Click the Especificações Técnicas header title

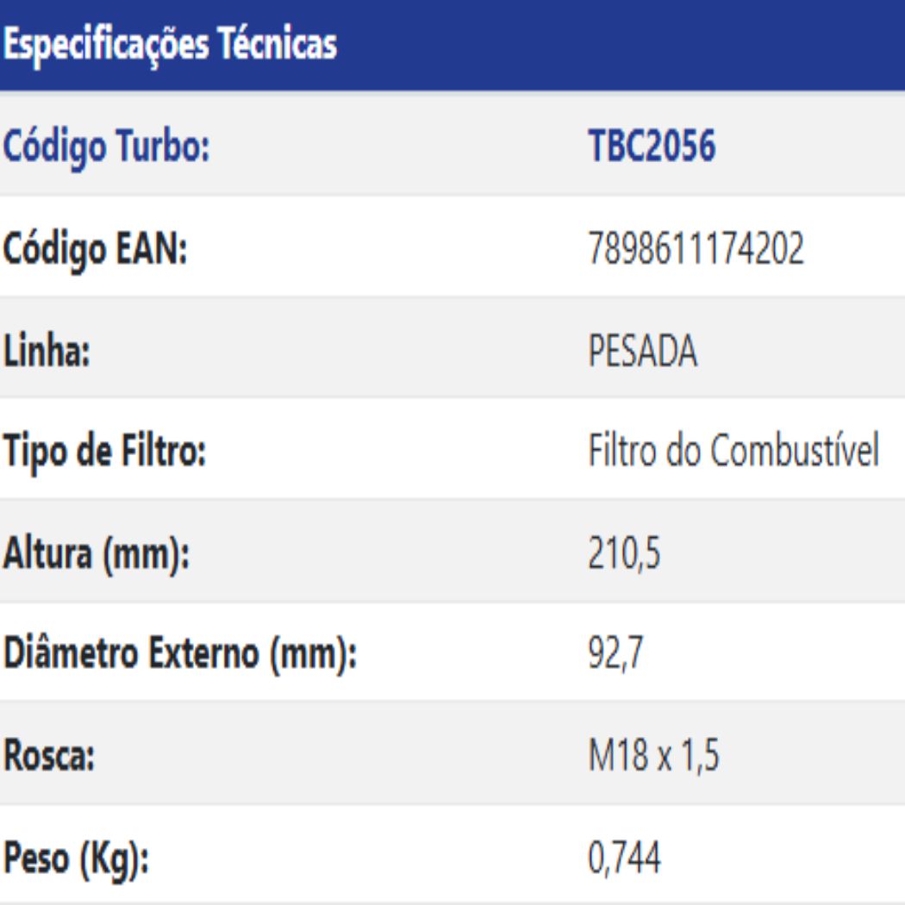point(169,45)
